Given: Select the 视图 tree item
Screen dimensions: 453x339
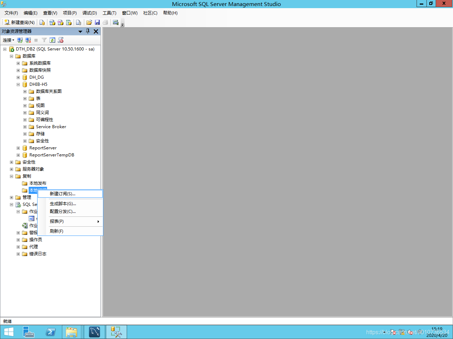Looking at the screenshot, I should [x=40, y=106].
